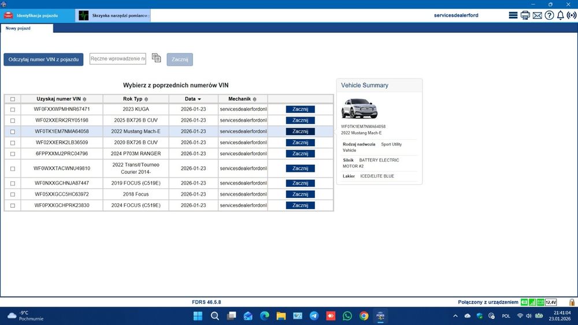Screen dimensions: 578x325
Task: Select the 2022 Transit/Tourneo Courier row text
Action: [x=136, y=168]
